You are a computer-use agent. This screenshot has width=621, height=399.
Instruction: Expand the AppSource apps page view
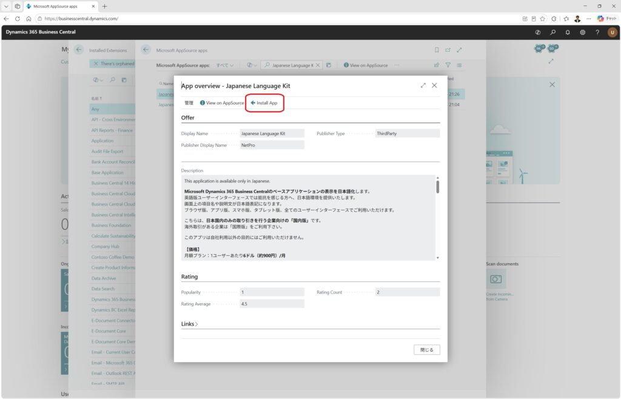[460, 50]
